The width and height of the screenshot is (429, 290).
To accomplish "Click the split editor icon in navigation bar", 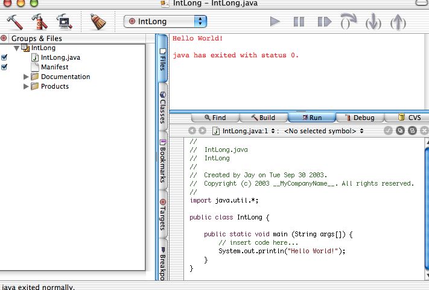I will coord(412,131).
